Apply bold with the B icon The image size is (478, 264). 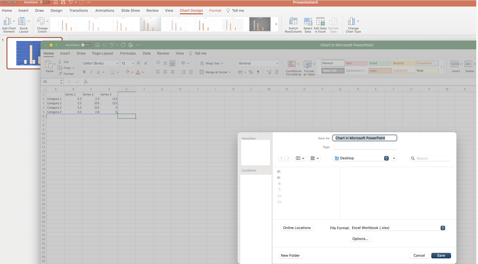84,72
